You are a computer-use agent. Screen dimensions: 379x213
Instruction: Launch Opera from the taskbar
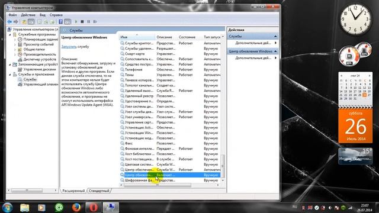point(94,208)
